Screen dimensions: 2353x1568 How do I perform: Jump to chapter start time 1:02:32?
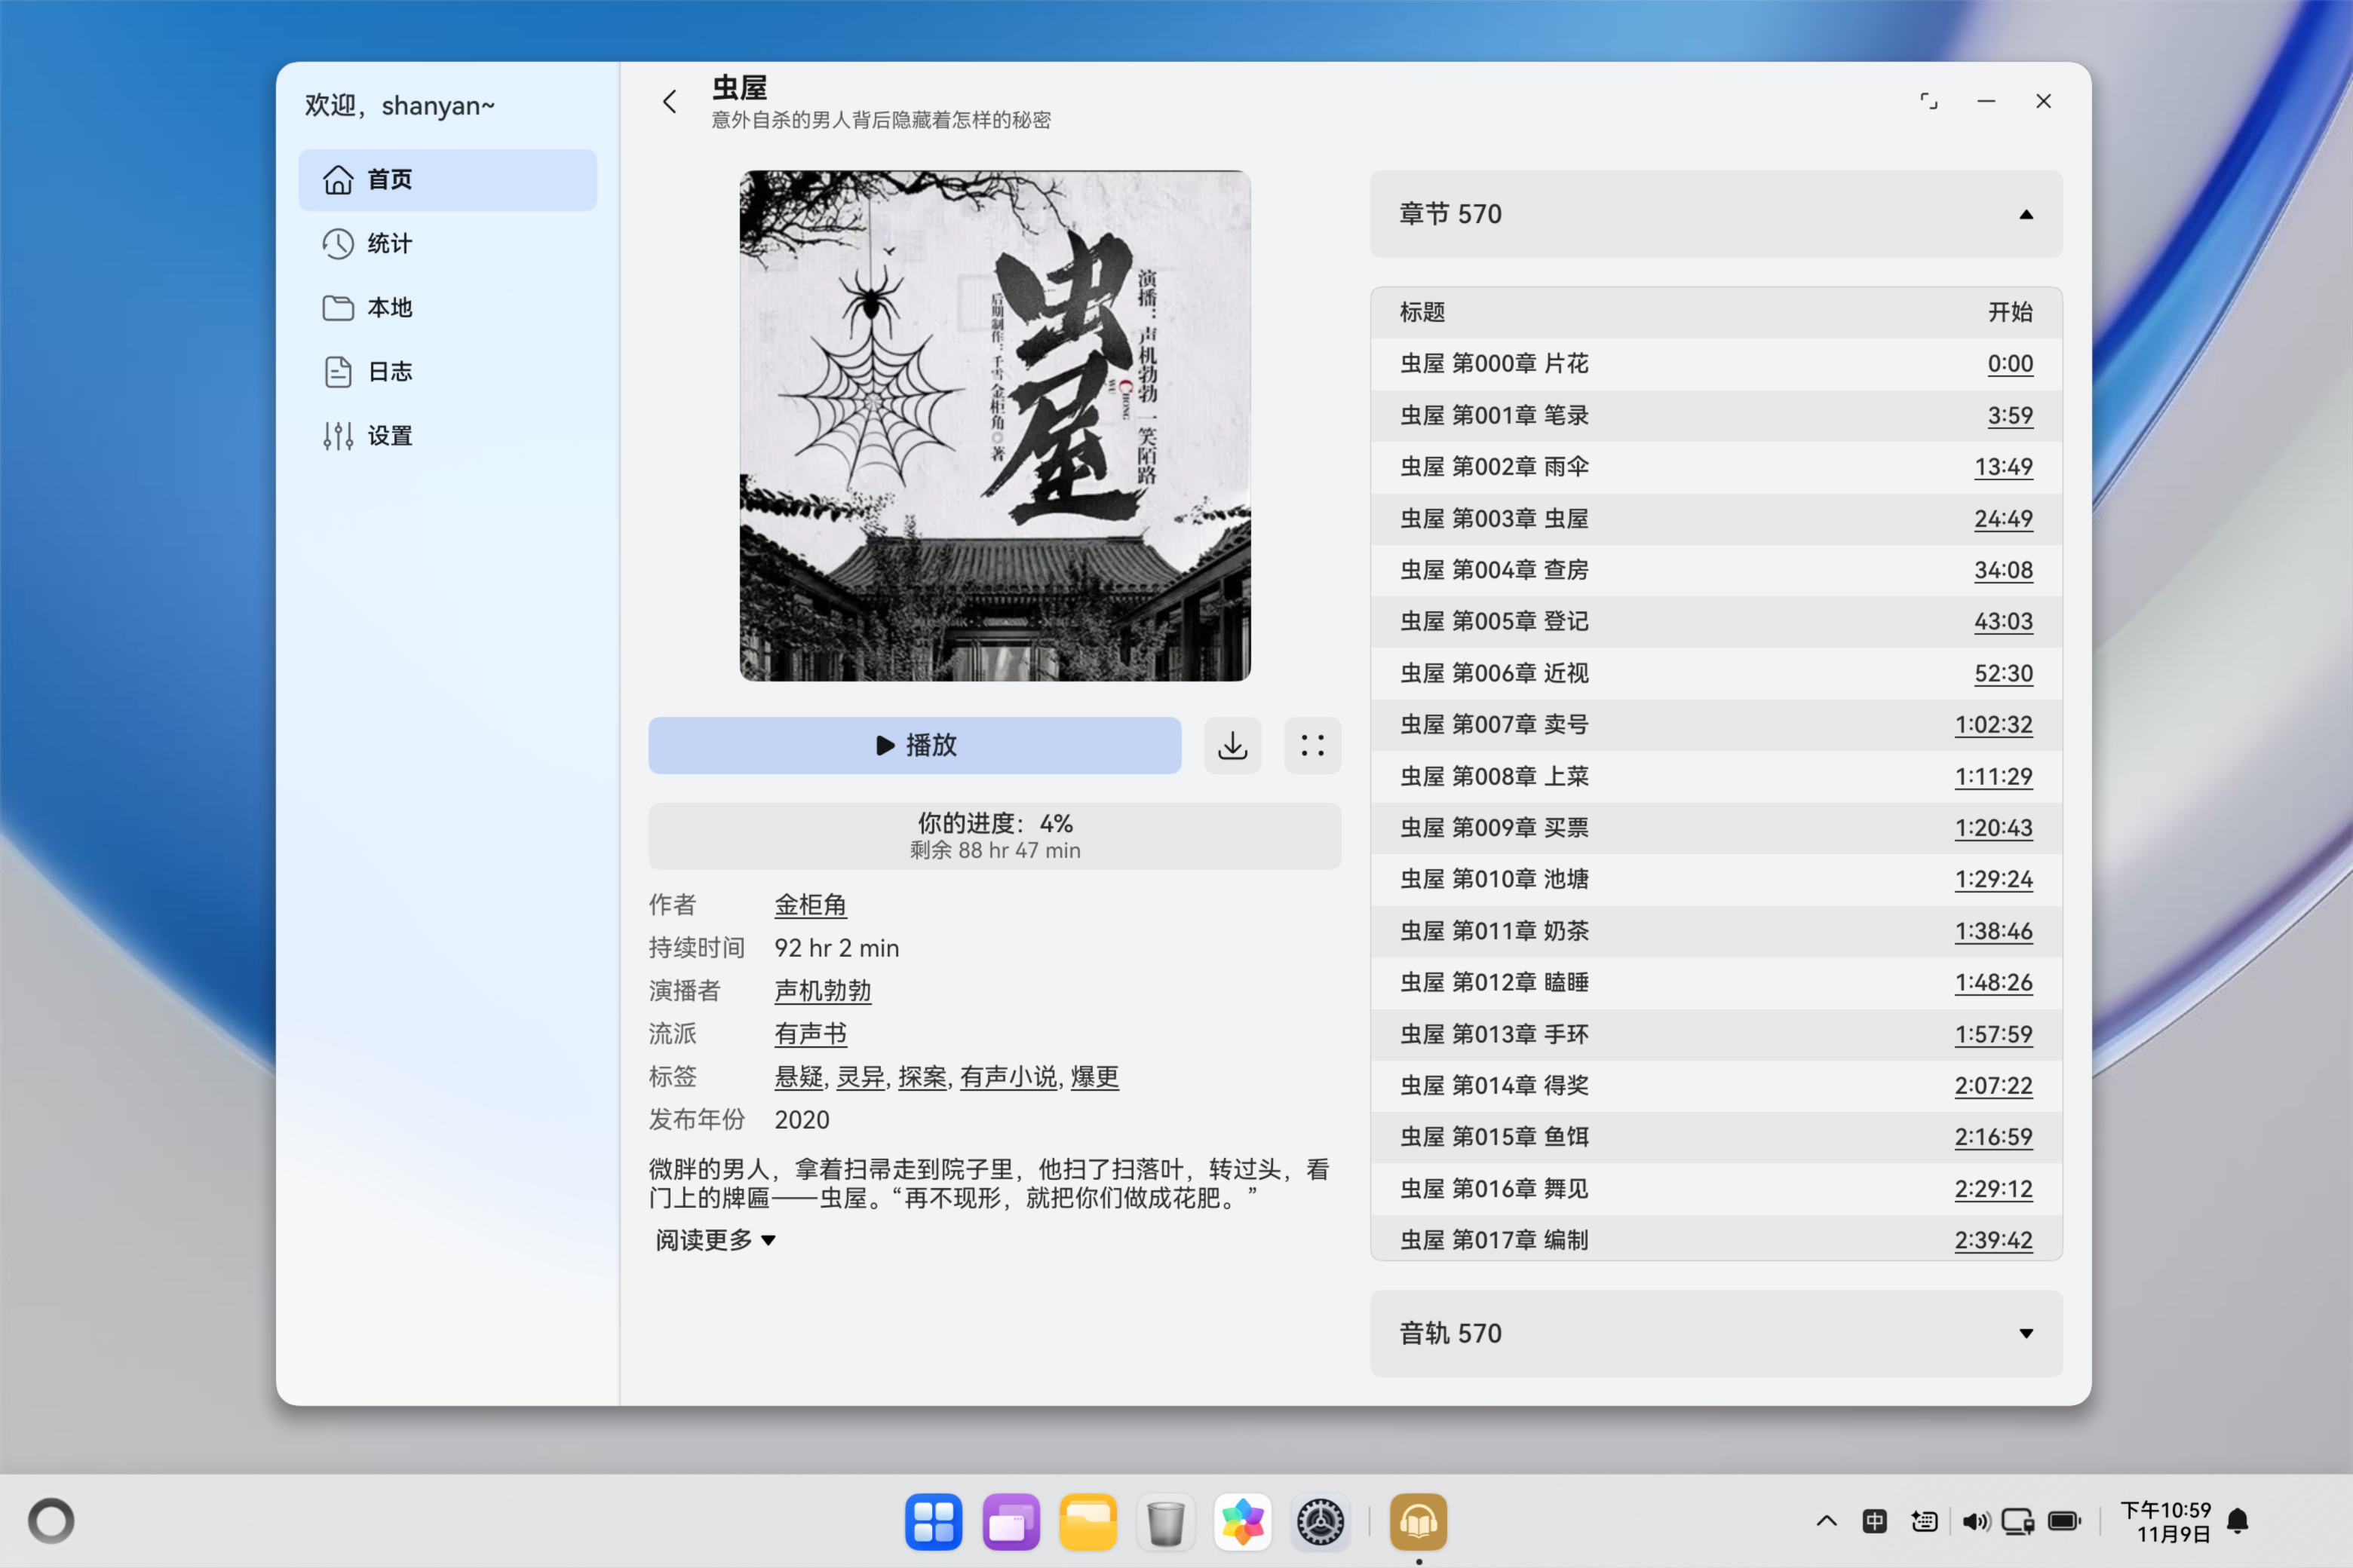1994,724
